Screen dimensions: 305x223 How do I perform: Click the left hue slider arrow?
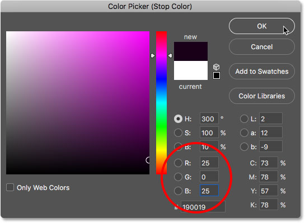point(153,56)
